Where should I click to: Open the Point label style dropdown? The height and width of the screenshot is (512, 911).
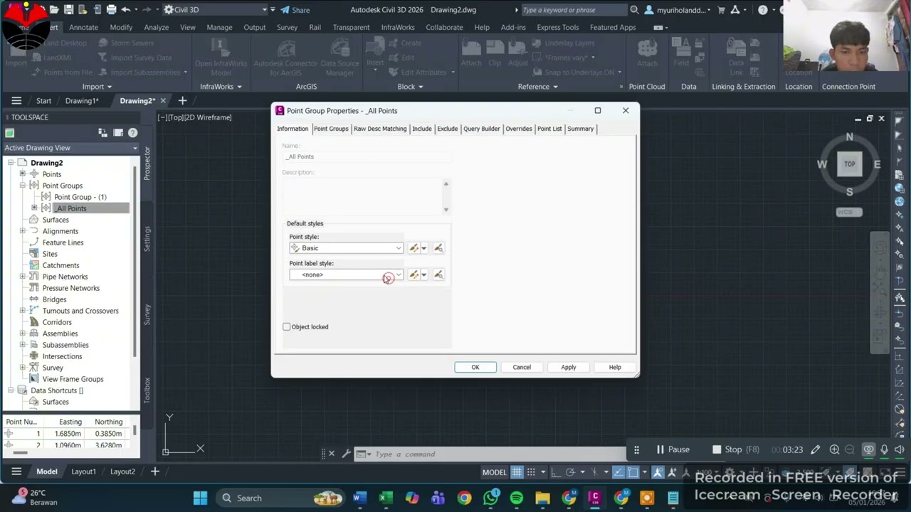pos(347,274)
